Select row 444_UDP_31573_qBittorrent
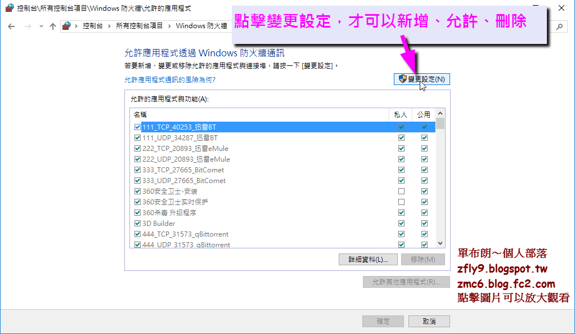Image resolution: width=575 pixels, height=334 pixels. pos(282,244)
